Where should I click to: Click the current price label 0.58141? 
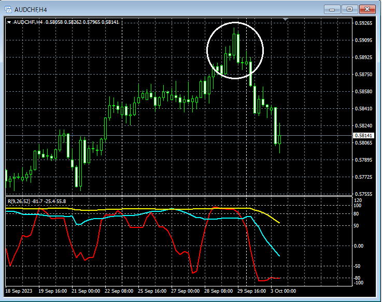coord(363,135)
